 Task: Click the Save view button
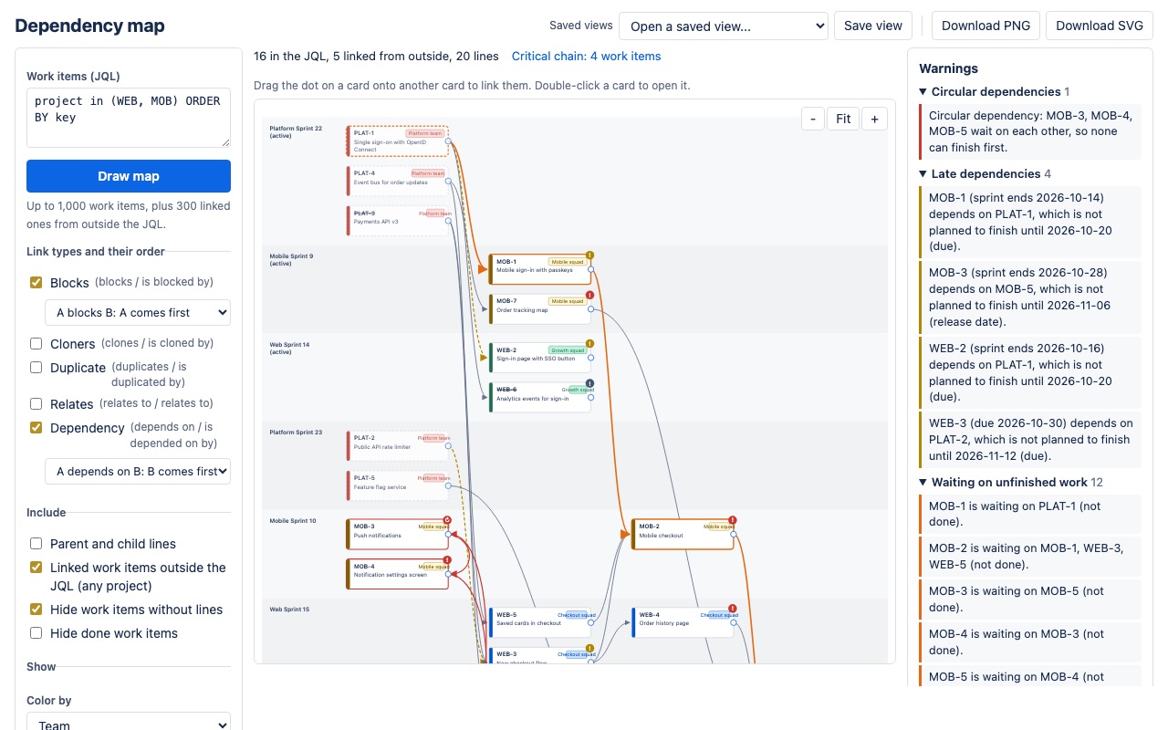coord(873,26)
